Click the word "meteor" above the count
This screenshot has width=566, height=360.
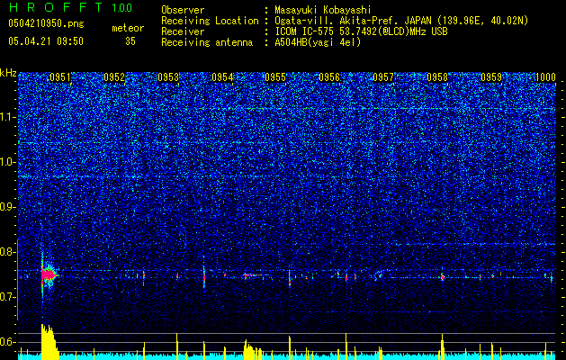coord(128,28)
